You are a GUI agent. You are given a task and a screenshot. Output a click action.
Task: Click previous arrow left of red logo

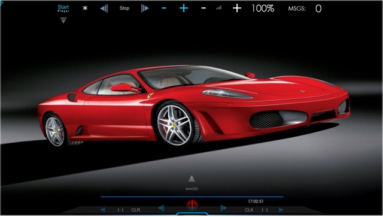[161, 208]
